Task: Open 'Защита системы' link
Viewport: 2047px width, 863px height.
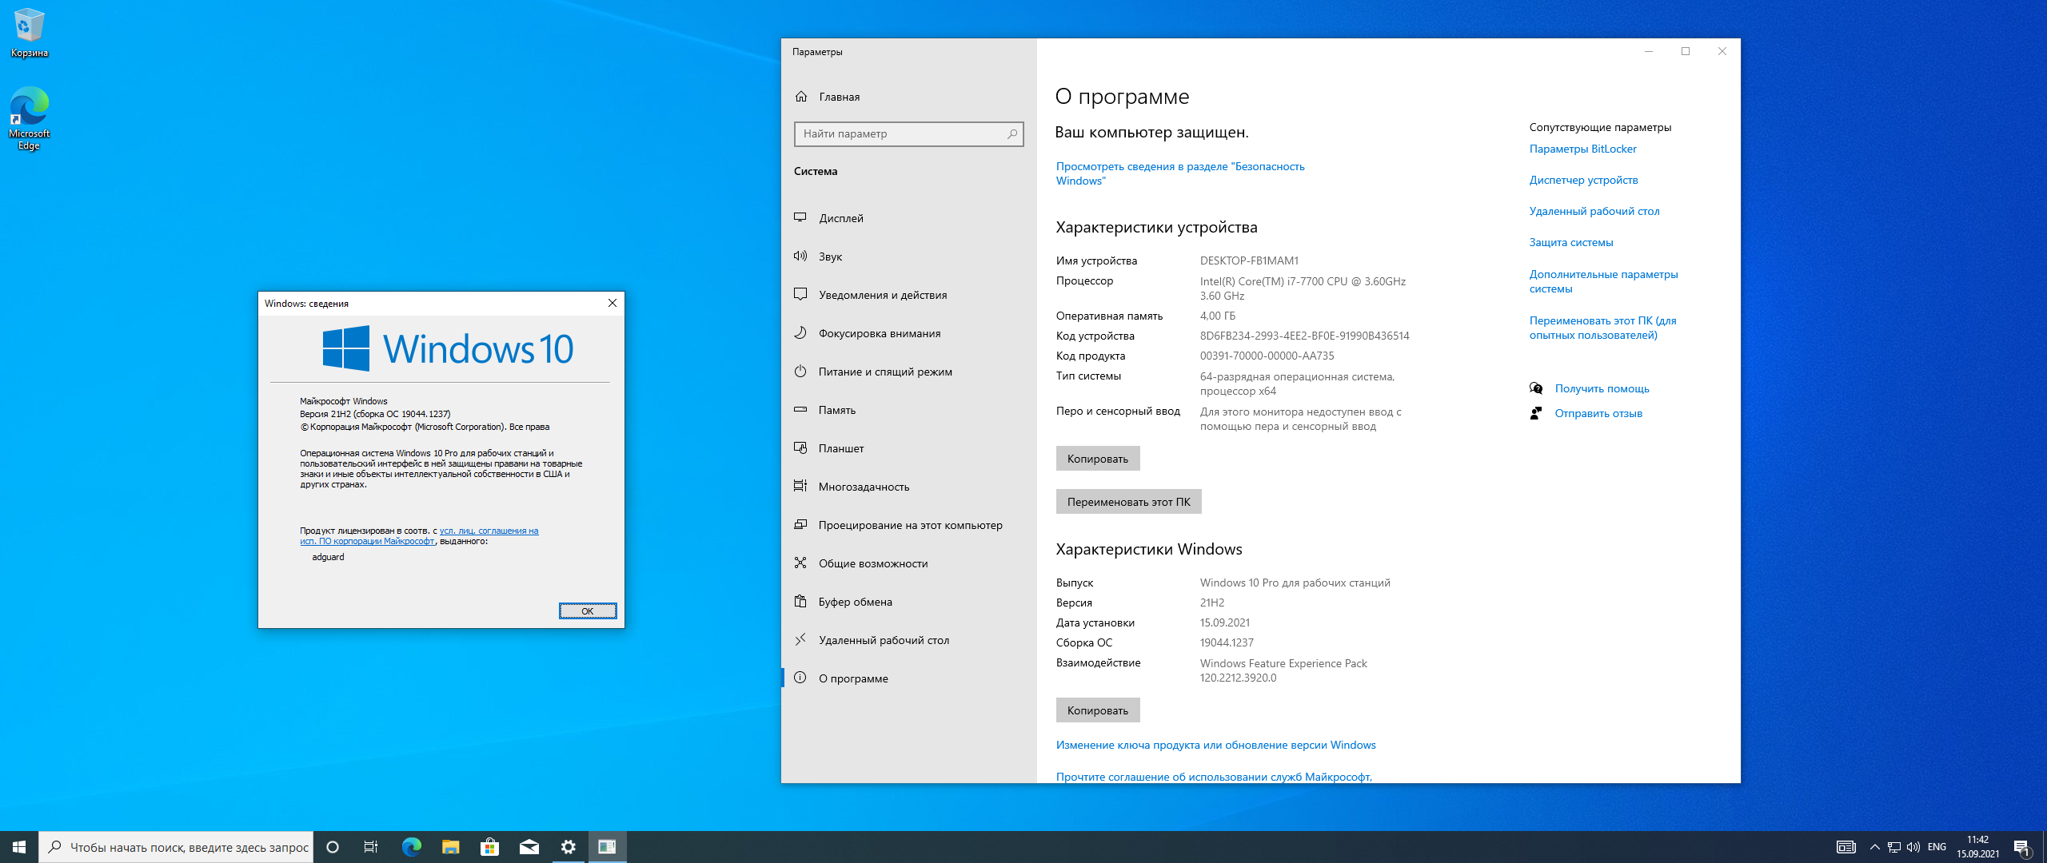Action: (1570, 242)
